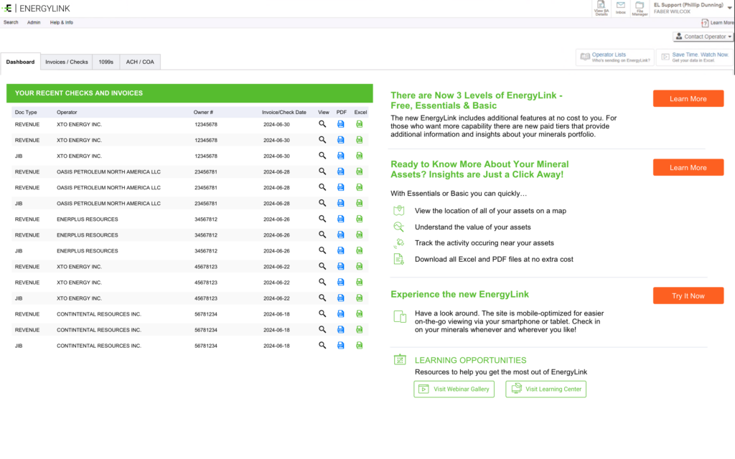Click the LEARNING OPPORTUNITIES heading
This screenshot has height=459, width=735.
[471, 360]
